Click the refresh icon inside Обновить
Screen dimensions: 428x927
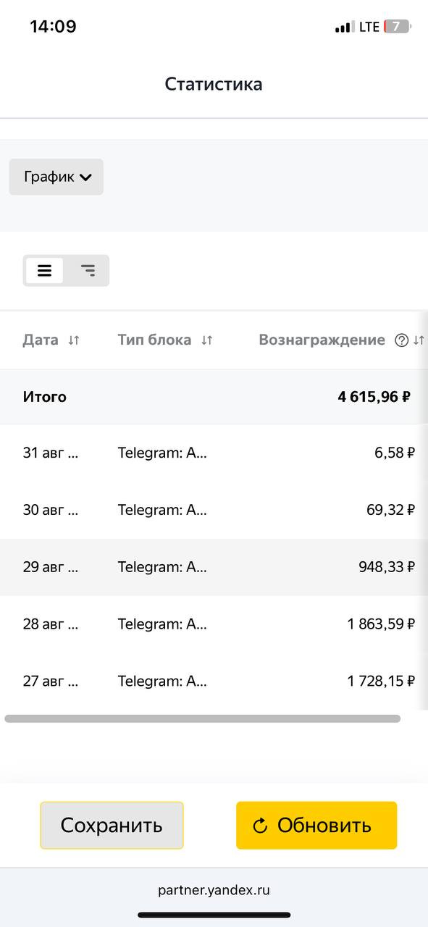click(260, 826)
